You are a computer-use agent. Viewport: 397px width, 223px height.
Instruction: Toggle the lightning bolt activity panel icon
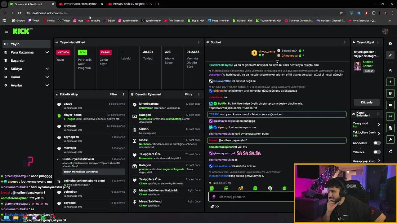pyautogui.click(x=390, y=82)
